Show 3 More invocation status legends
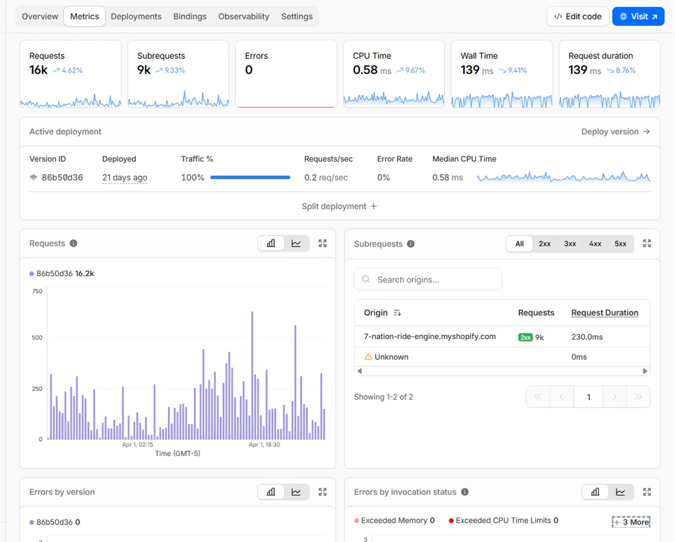This screenshot has width=675, height=542. (x=631, y=522)
